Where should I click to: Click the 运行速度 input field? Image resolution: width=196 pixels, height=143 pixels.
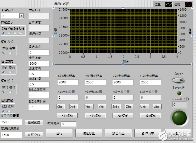39,63
